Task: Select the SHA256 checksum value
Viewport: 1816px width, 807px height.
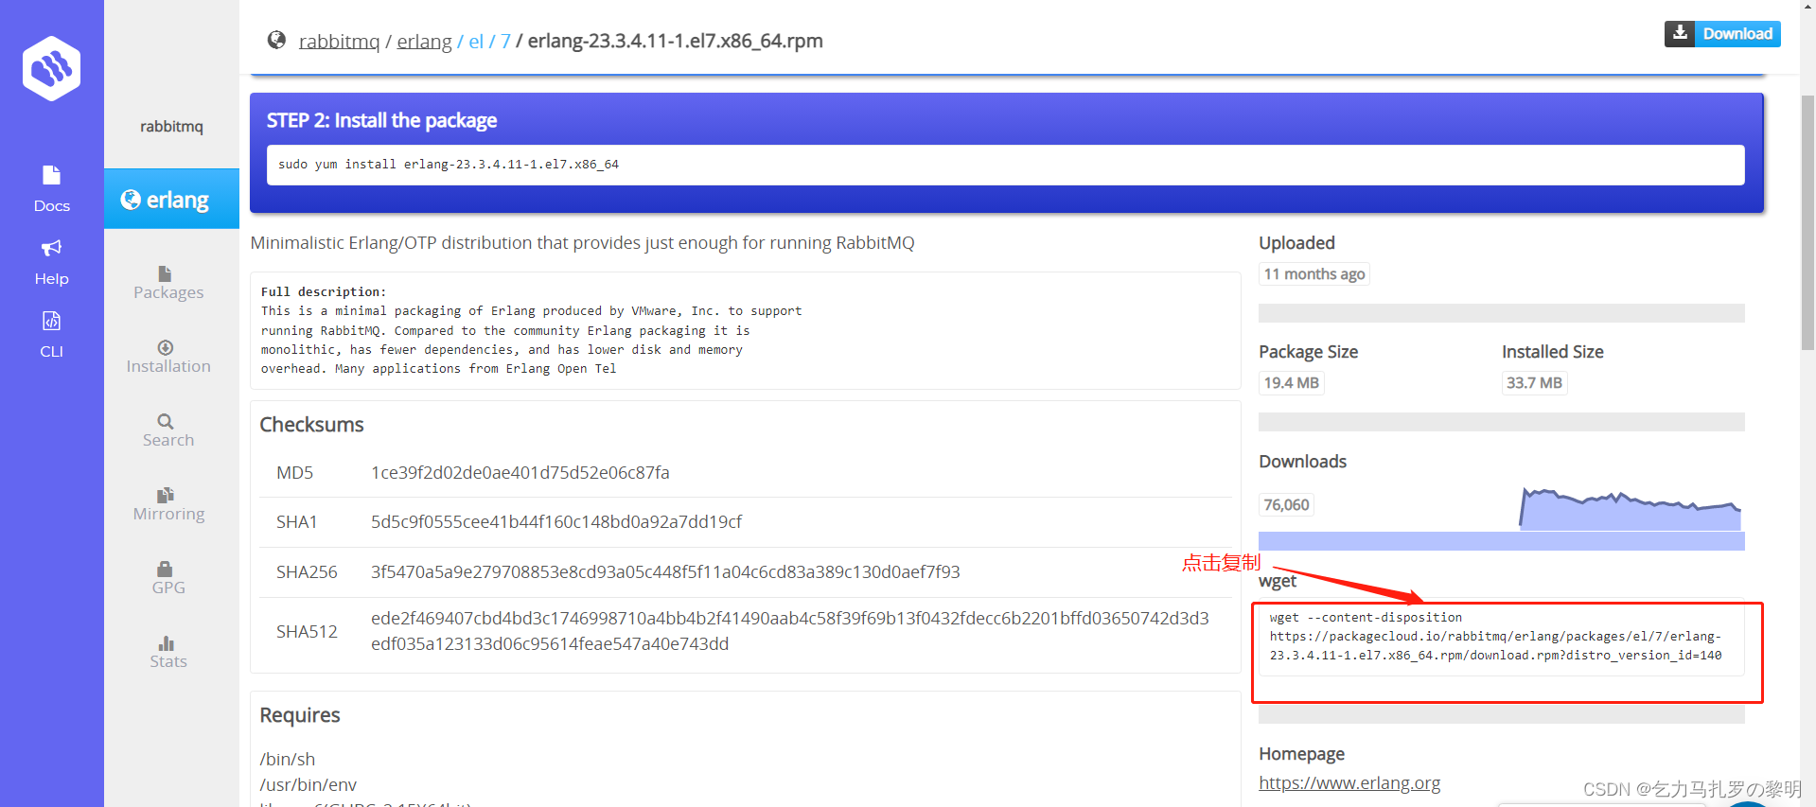Action: point(665,571)
